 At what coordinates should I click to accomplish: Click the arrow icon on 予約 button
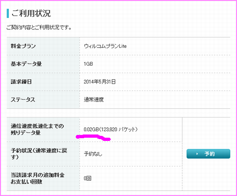click(x=197, y=154)
